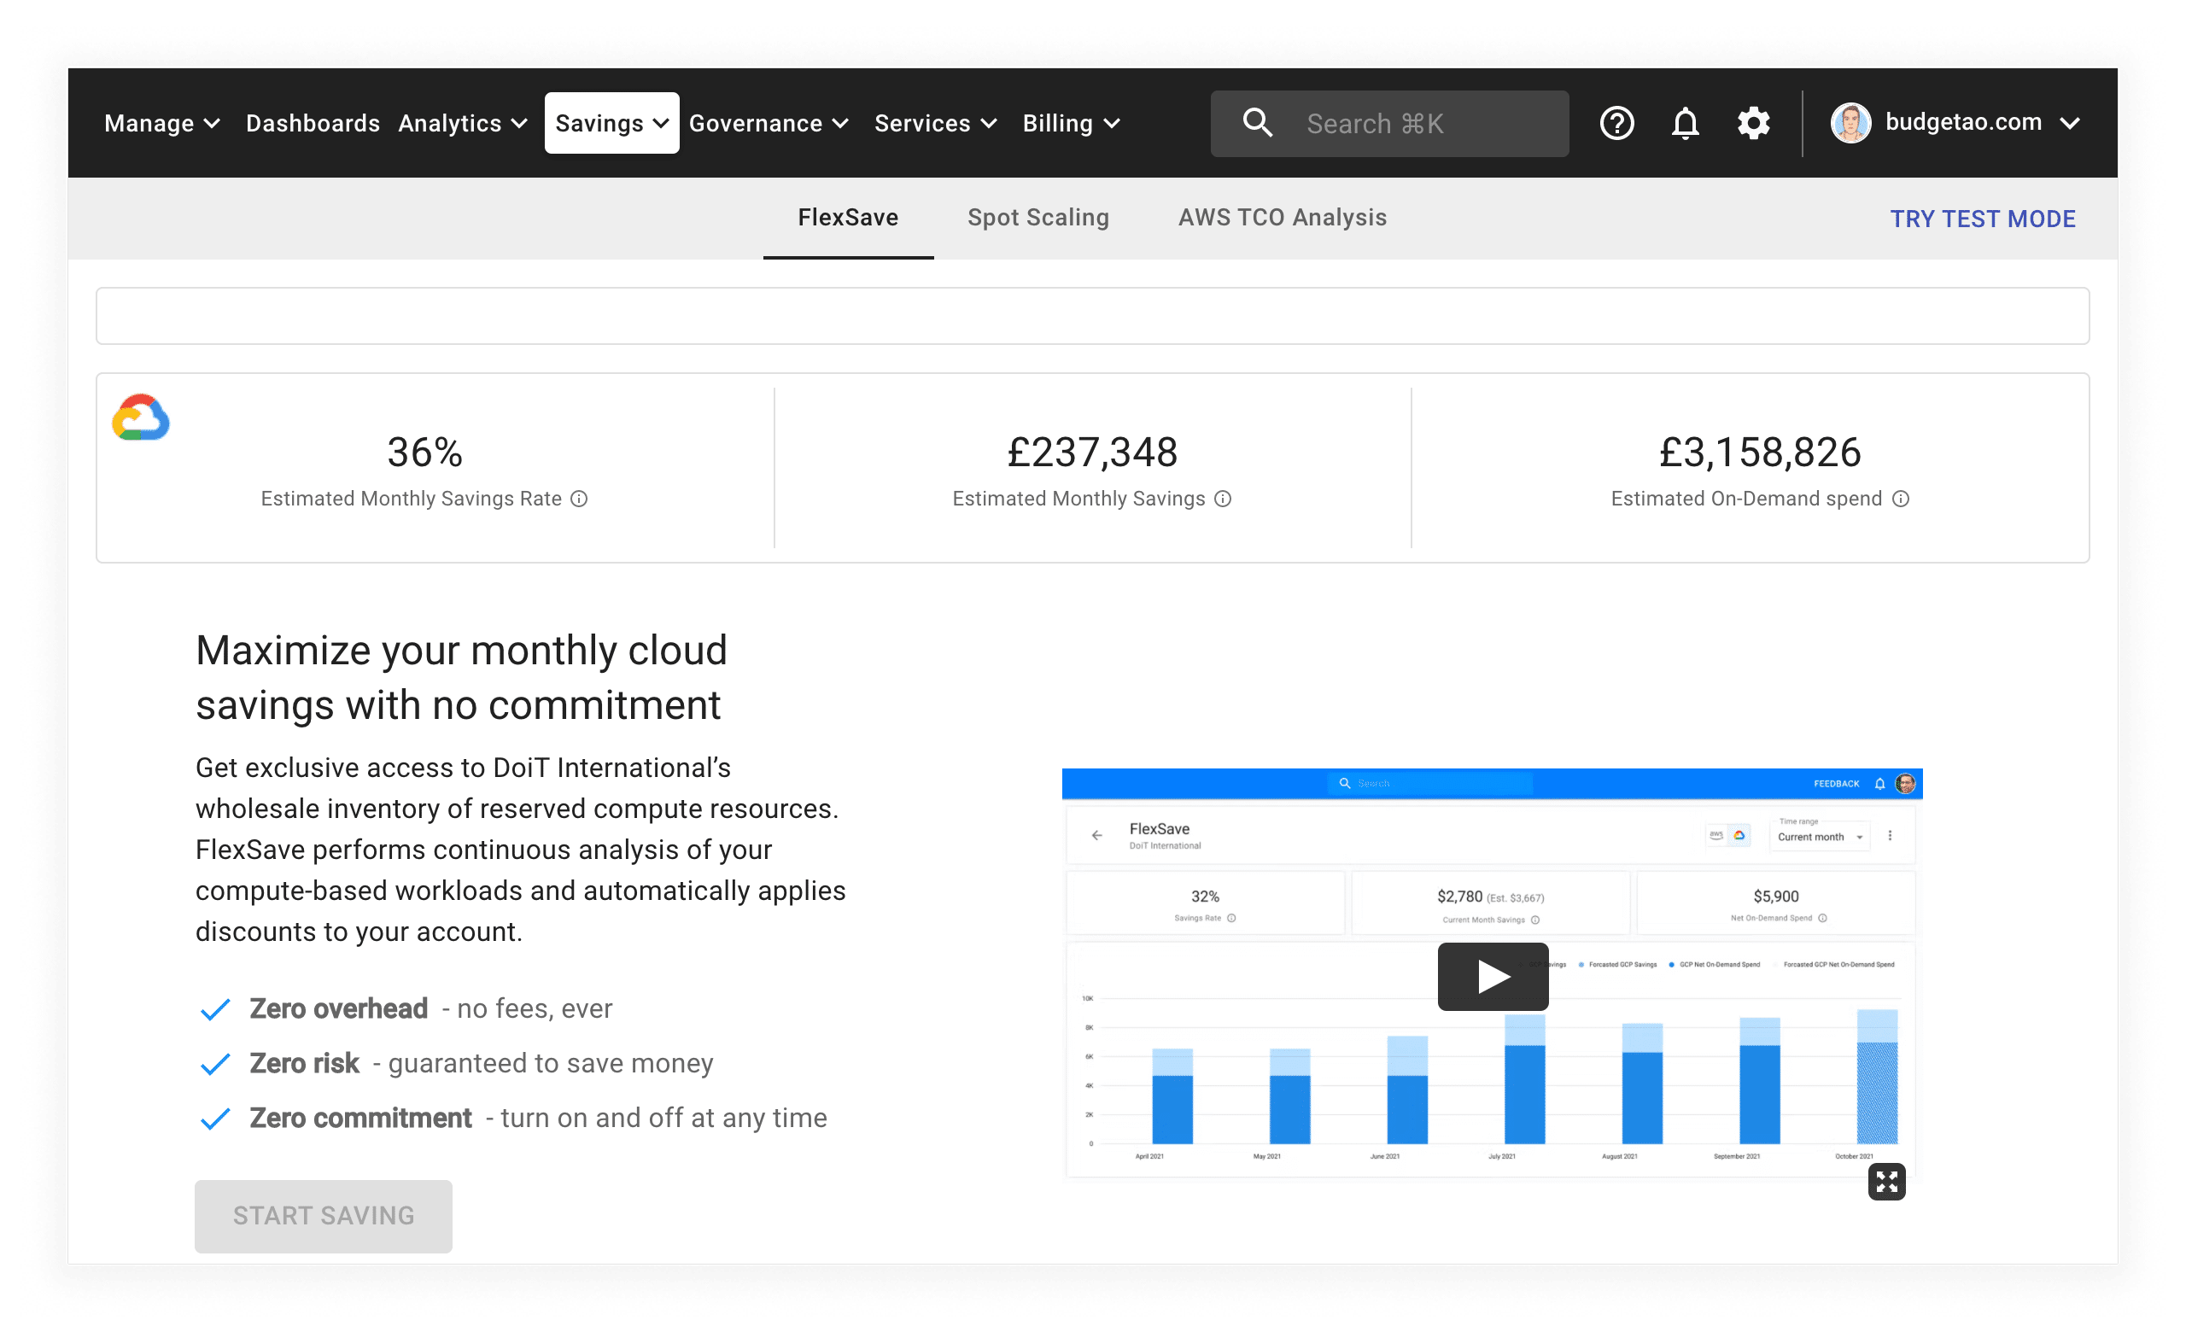The image size is (2186, 1332).
Task: Show info for Estimated Monthly Savings
Action: [1223, 499]
